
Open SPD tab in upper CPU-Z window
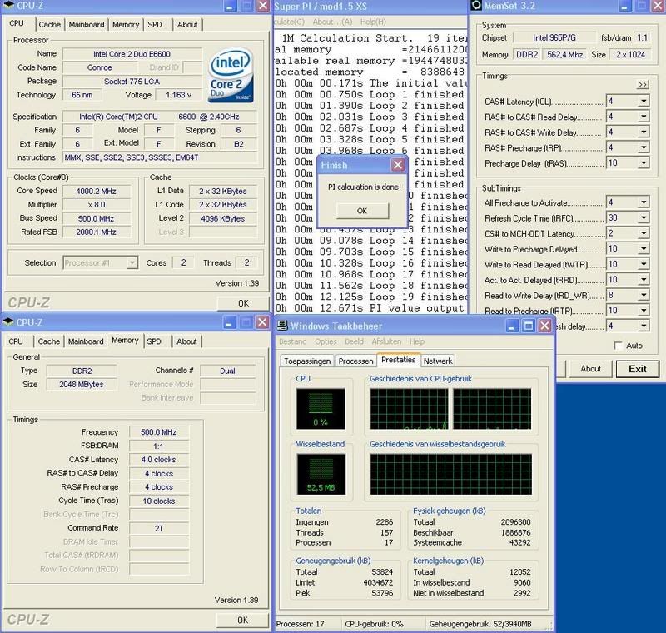click(155, 25)
